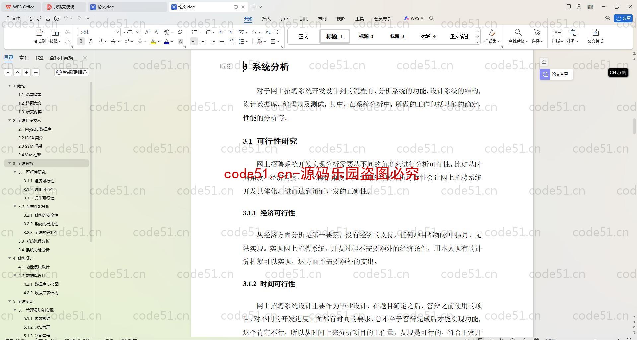The height and width of the screenshot is (340, 637).
Task: Toggle Underline formatting
Action: click(x=100, y=41)
